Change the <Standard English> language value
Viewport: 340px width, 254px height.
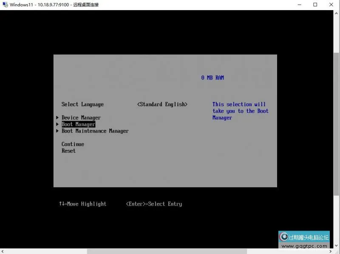click(x=162, y=104)
